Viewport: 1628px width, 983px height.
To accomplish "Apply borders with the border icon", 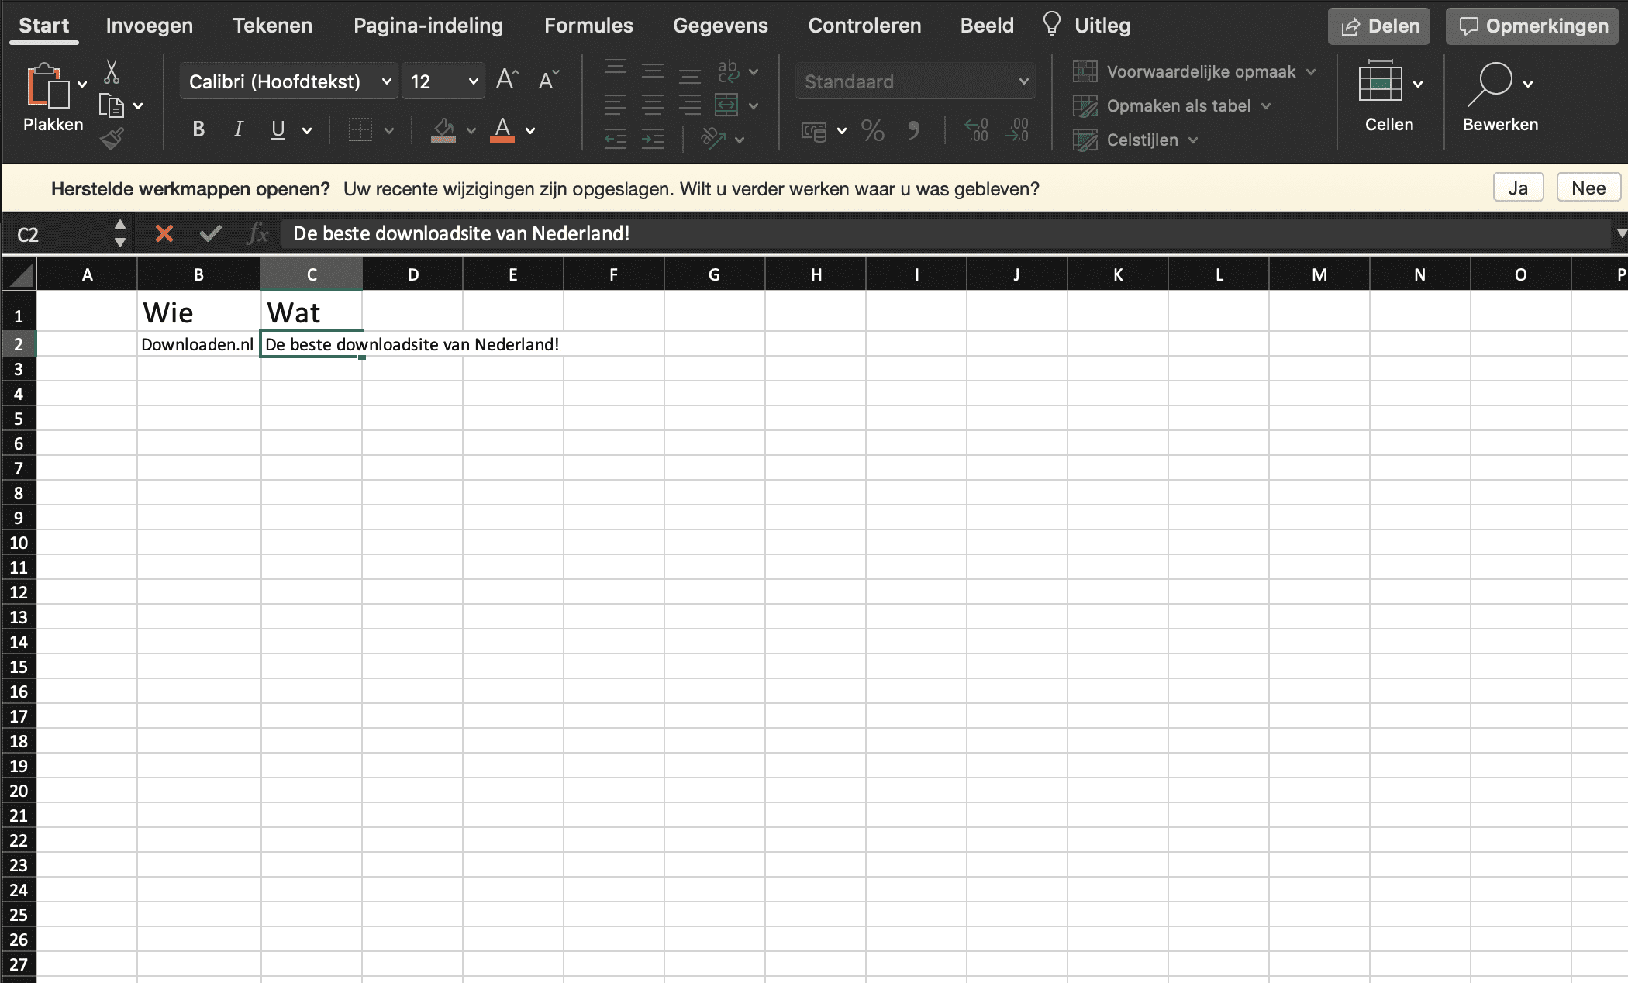I will (x=360, y=129).
